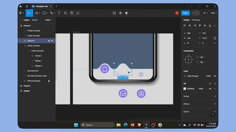Select the Pen tool
The image size is (236, 132).
click(52, 13)
